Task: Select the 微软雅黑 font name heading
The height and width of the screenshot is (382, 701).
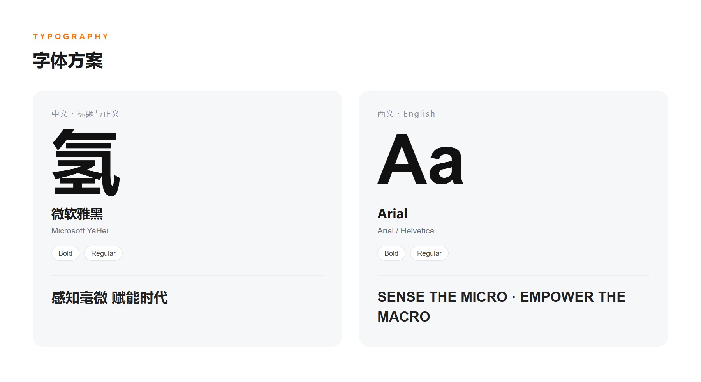Action: click(77, 214)
